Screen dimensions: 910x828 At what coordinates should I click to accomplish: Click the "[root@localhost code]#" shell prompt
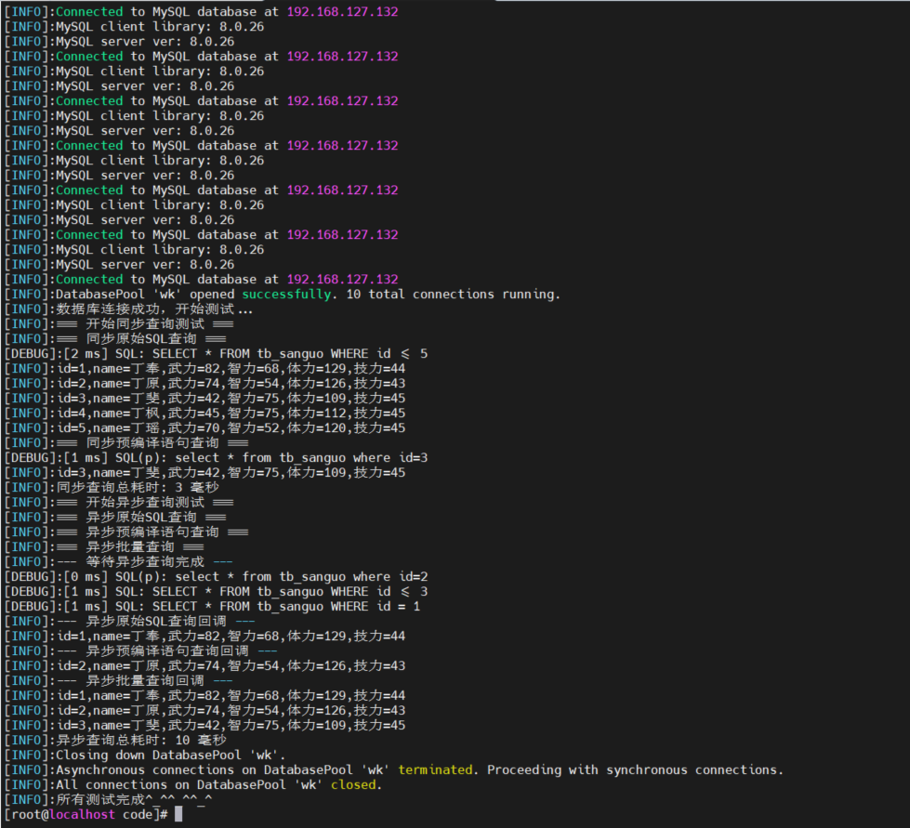86,815
